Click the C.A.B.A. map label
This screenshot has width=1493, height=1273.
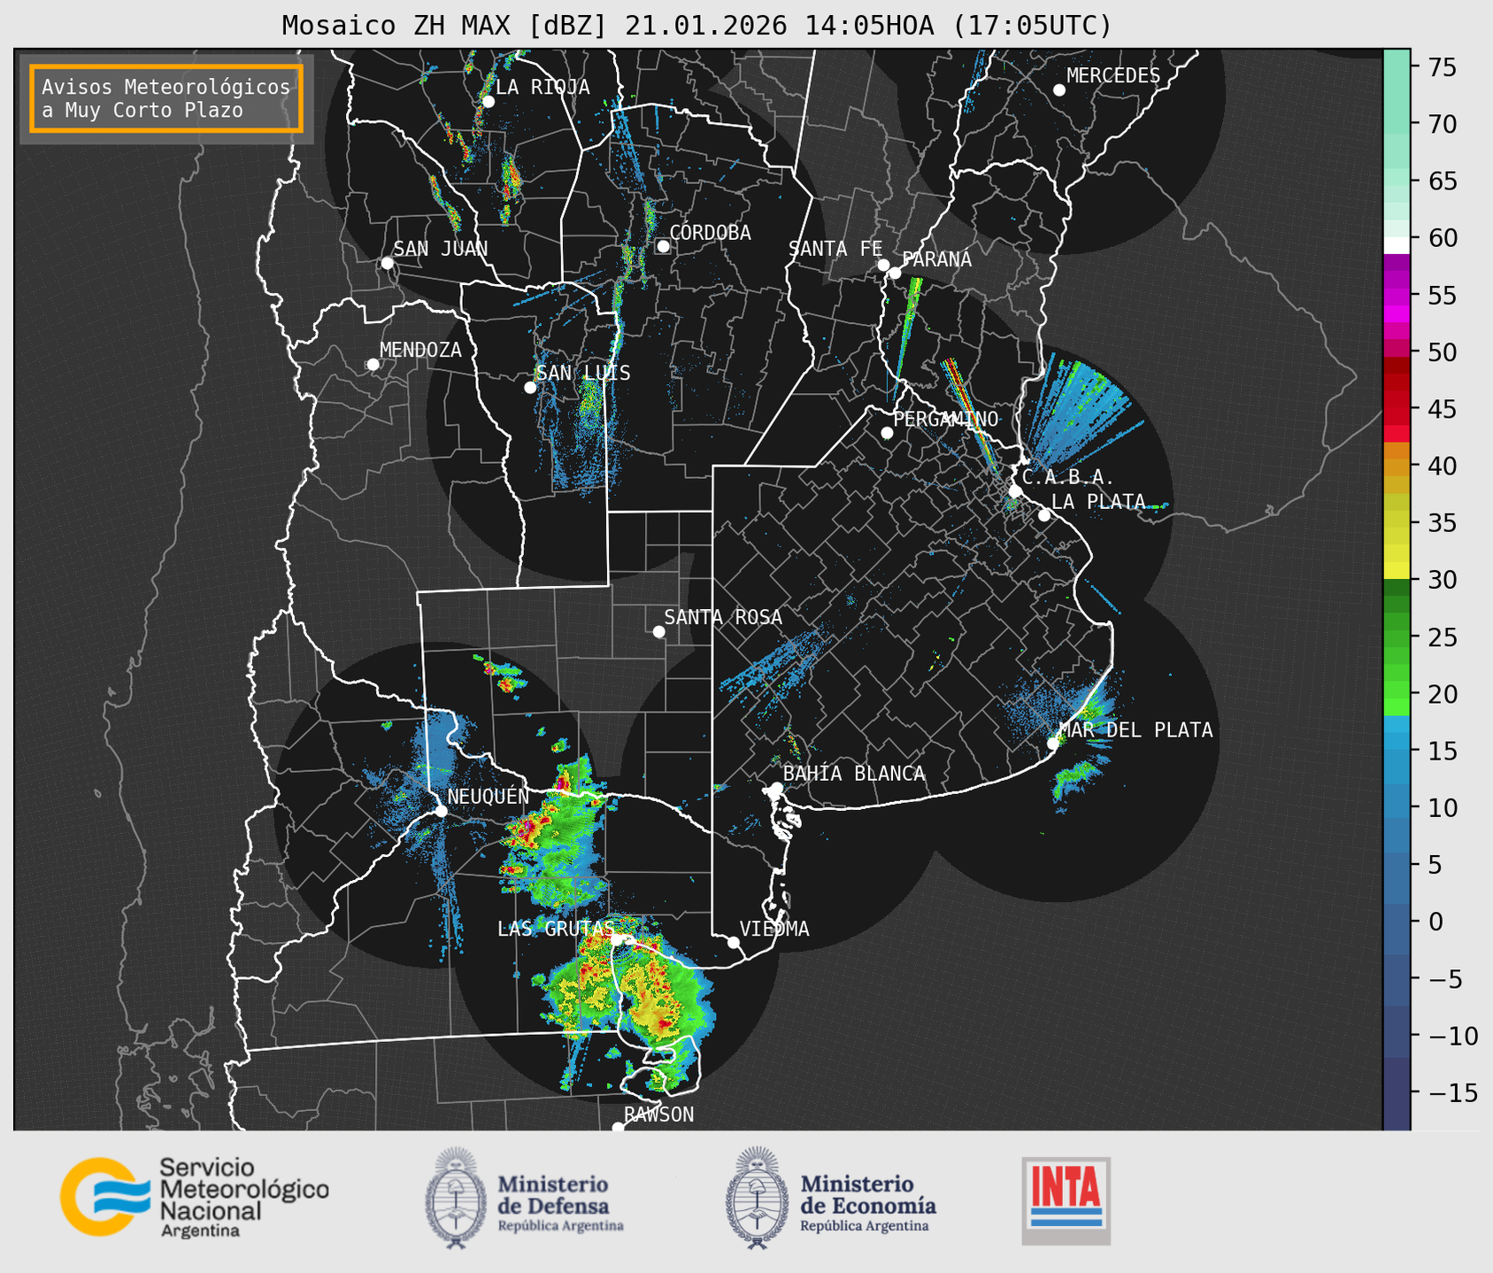[1068, 477]
